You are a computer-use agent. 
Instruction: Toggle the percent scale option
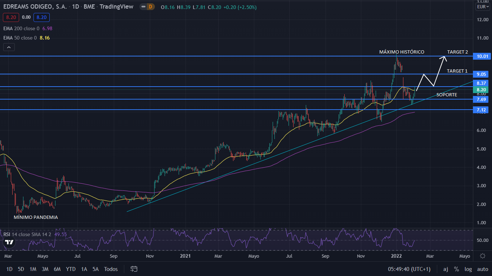point(456,269)
